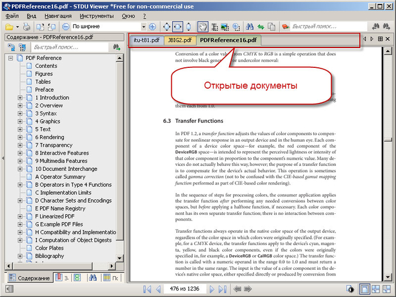Screen dimensions: 396x297
Task: Open the Файл menu
Action: 12,16
